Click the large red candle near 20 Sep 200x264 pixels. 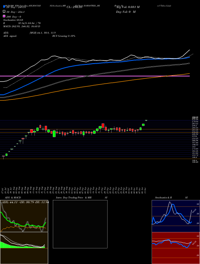coord(103,126)
